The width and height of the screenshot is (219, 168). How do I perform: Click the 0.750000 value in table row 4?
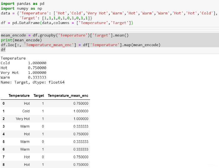point(81,134)
